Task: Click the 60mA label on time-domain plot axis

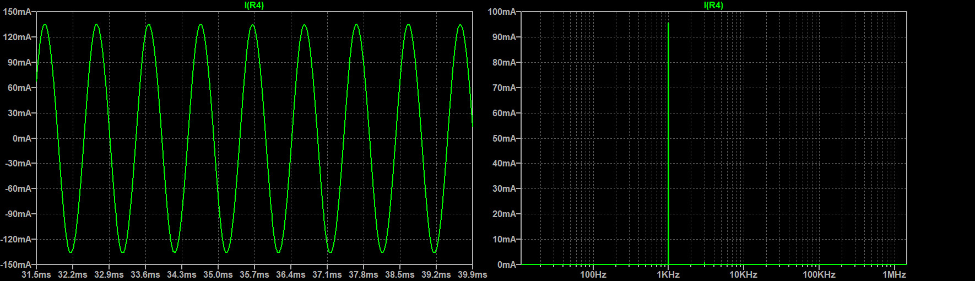Action: click(19, 88)
